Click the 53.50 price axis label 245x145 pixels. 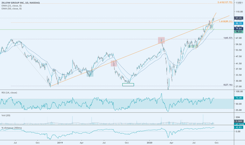pos(239,50)
